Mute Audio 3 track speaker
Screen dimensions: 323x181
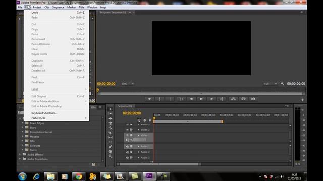click(127, 158)
